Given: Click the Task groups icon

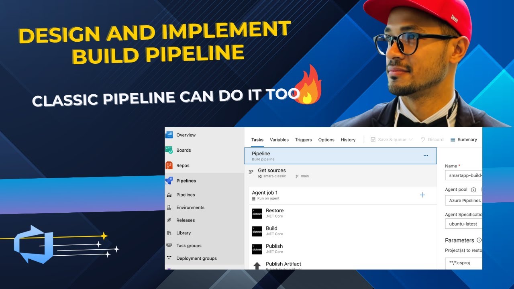Looking at the screenshot, I should click(169, 246).
